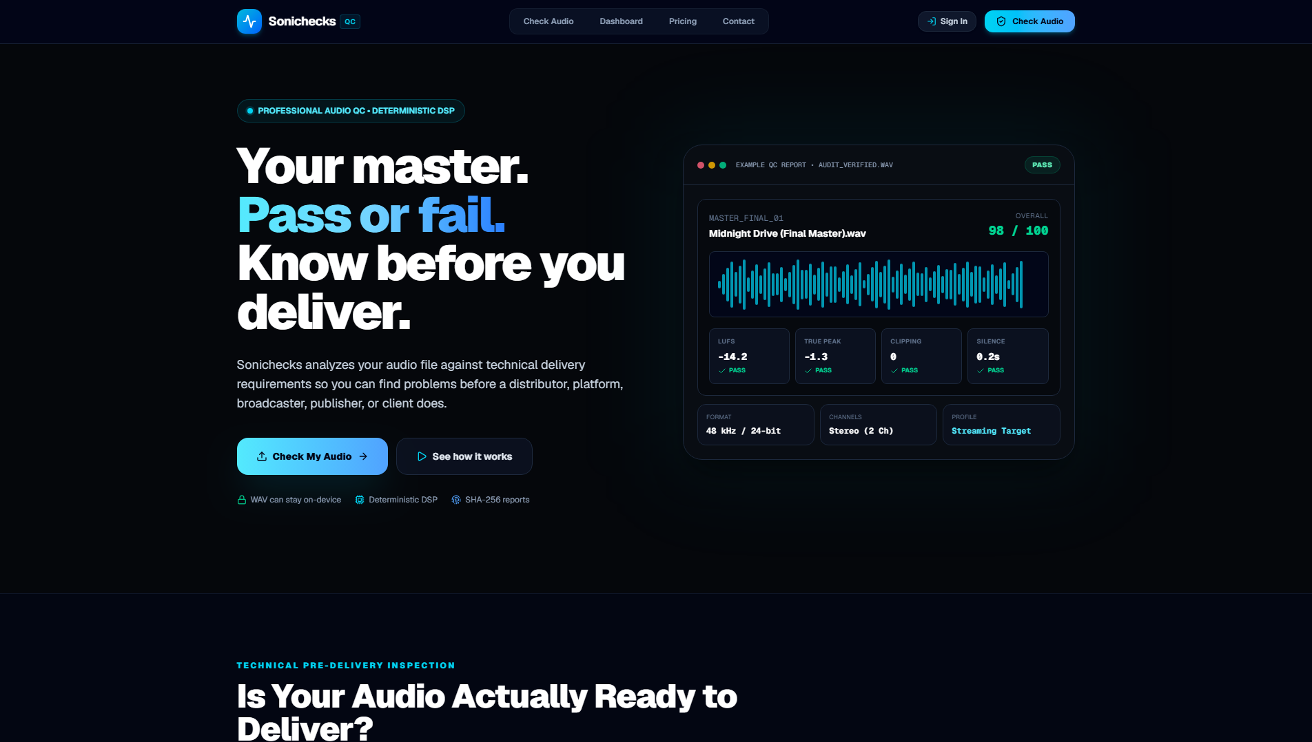The height and width of the screenshot is (742, 1312).
Task: Click the Streaming Target profile card
Action: [1001, 425]
